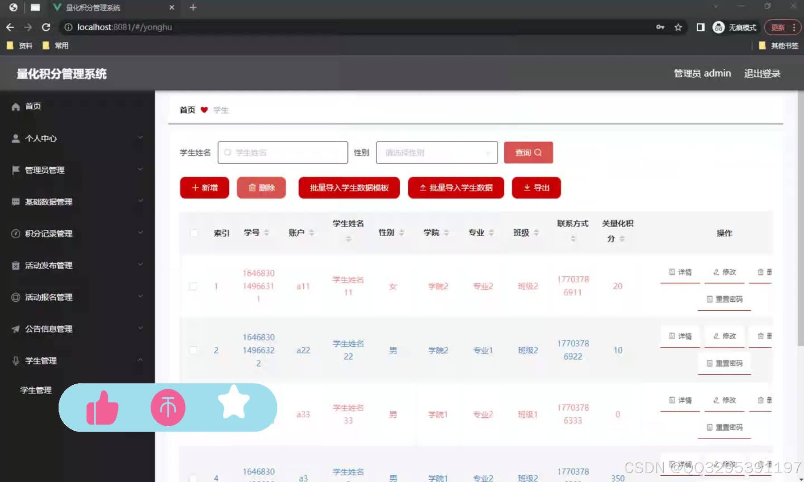Sort the table by 学号 column arrows

pos(267,233)
